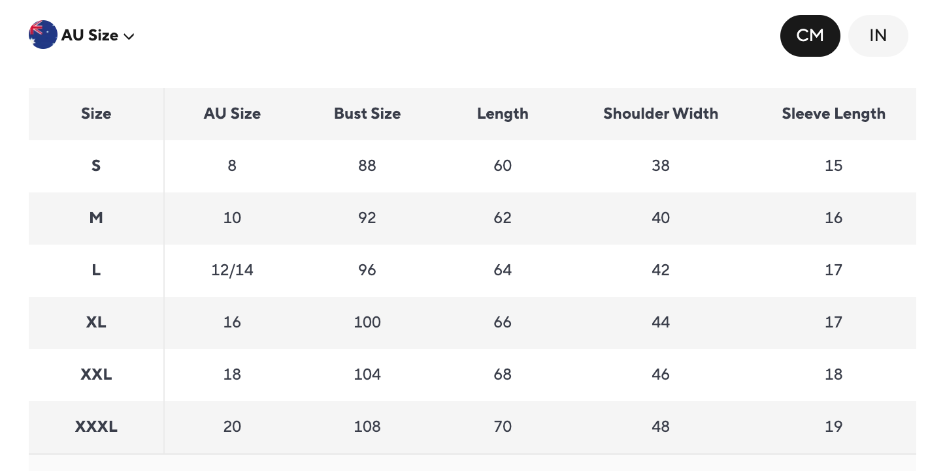Switch measurements to IN
The height and width of the screenshot is (471, 928).
click(878, 36)
